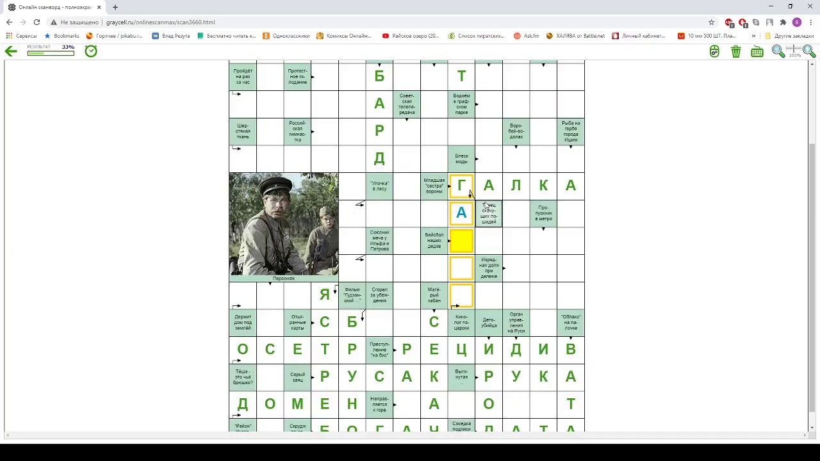Open the green on-screen keyboard icon
The width and height of the screenshot is (820, 461).
coord(757,52)
